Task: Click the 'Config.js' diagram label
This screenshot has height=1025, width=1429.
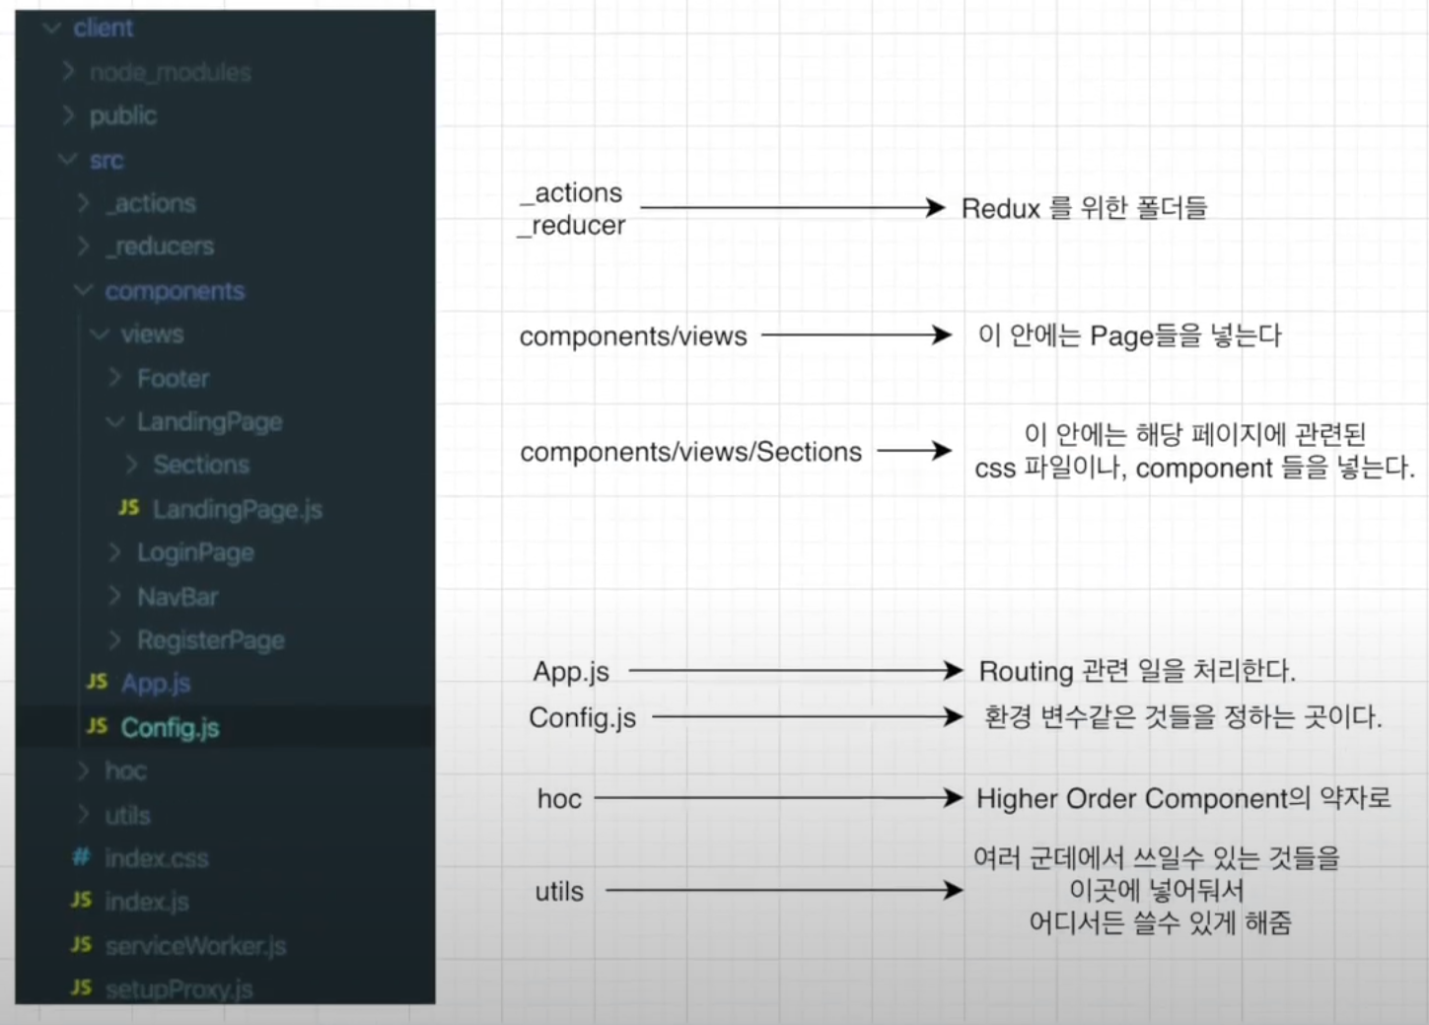Action: point(582,718)
